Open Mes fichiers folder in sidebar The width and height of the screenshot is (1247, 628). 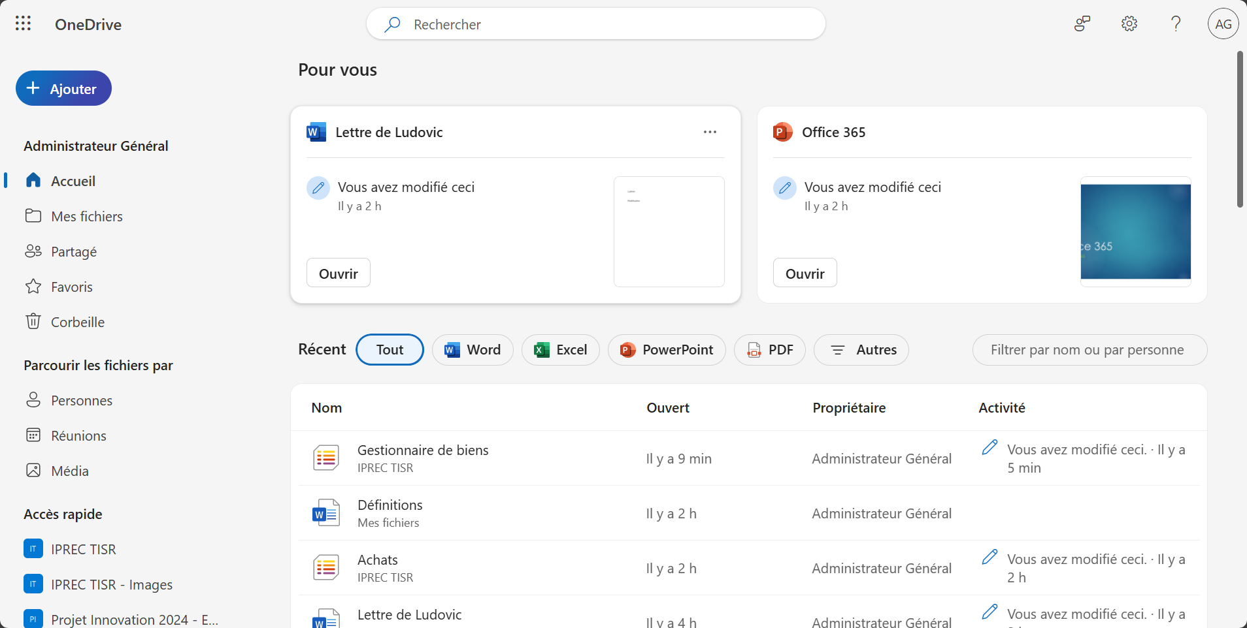click(86, 216)
